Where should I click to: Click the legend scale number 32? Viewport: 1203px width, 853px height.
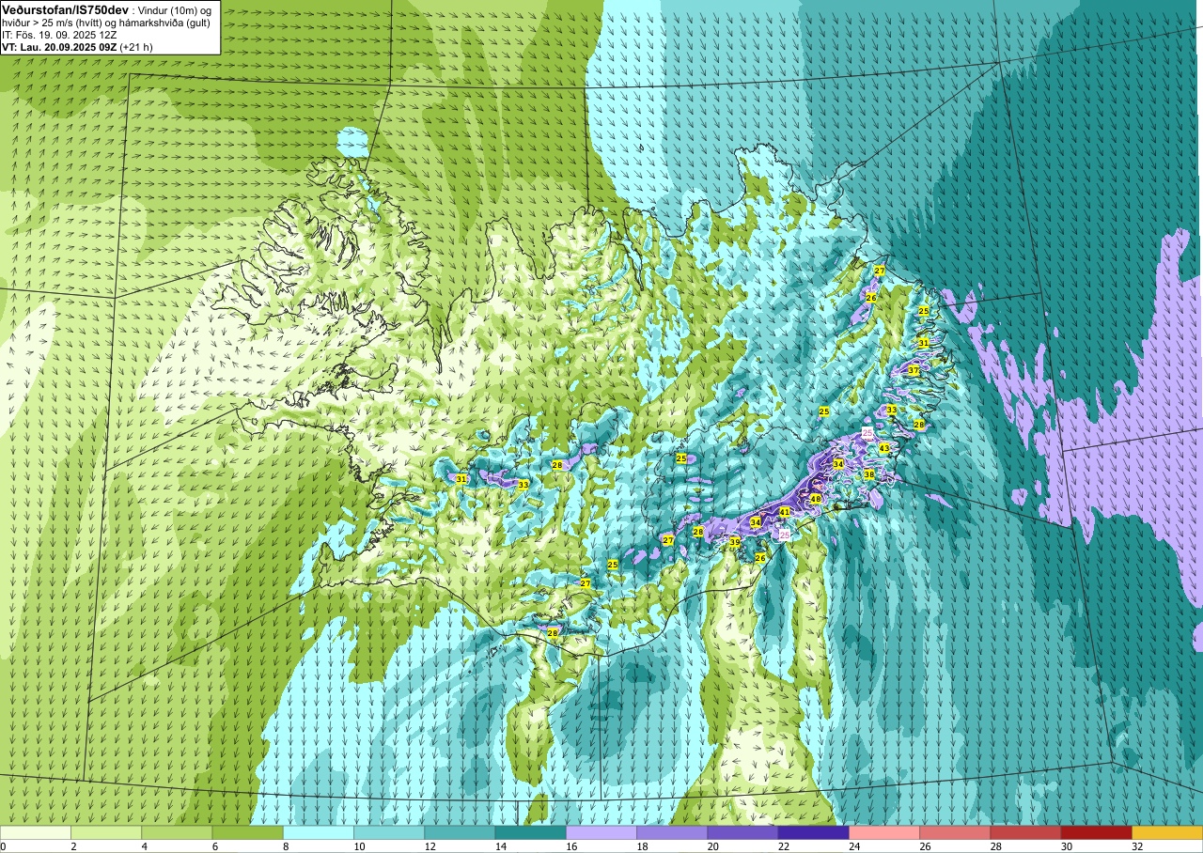pyautogui.click(x=1137, y=846)
